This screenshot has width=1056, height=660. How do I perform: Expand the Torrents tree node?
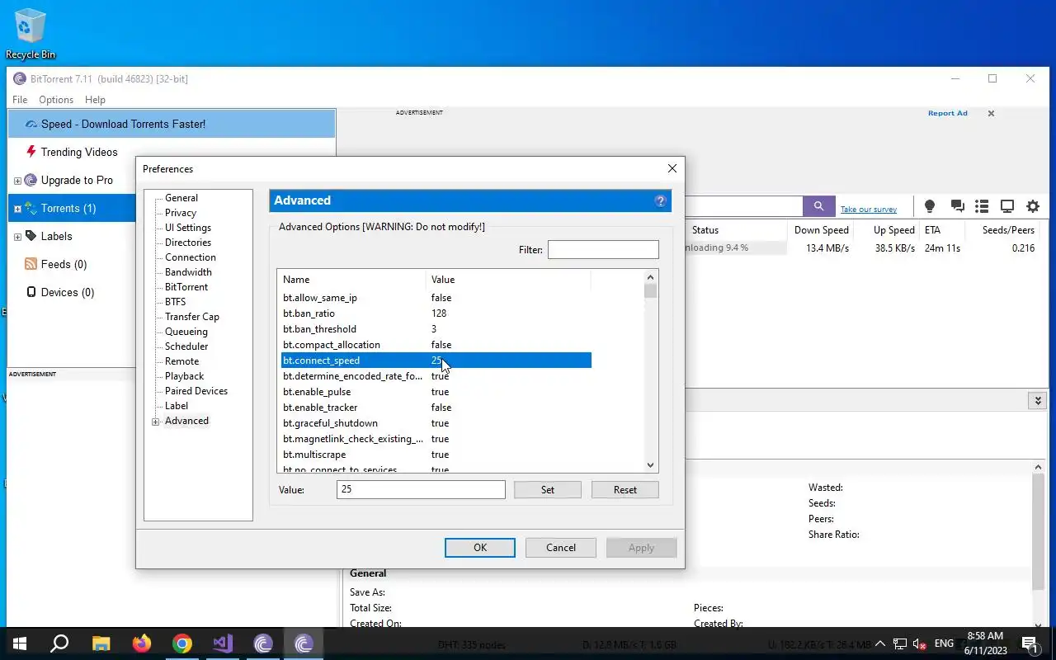pos(17,209)
